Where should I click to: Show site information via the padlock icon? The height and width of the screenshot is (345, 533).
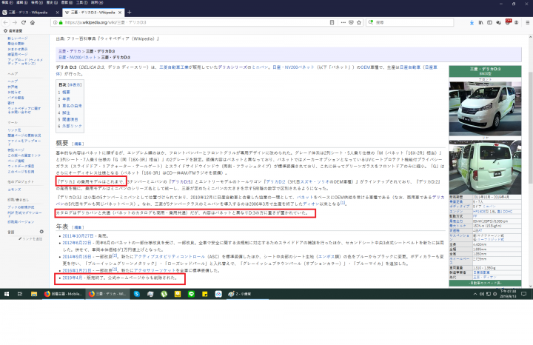61,22
